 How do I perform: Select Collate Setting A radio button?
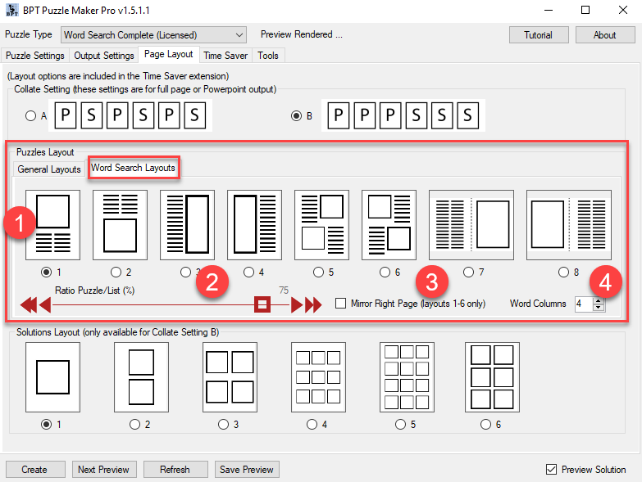pyautogui.click(x=31, y=116)
